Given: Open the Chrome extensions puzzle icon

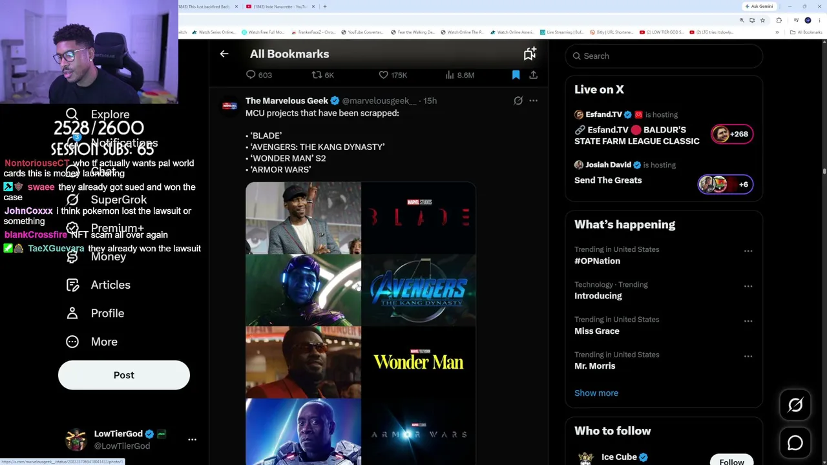Looking at the screenshot, I should tap(779, 21).
